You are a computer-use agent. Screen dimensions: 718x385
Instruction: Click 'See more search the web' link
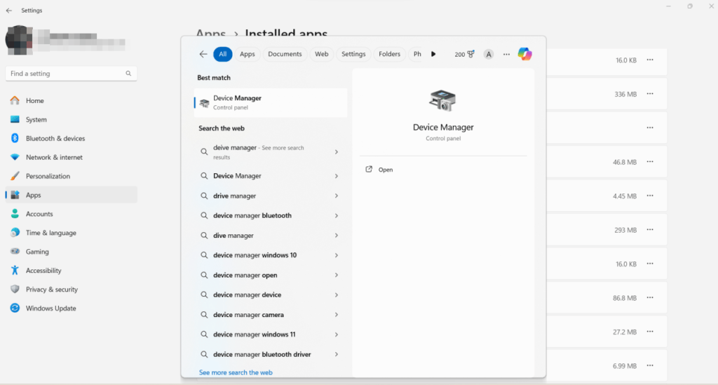[x=236, y=372]
